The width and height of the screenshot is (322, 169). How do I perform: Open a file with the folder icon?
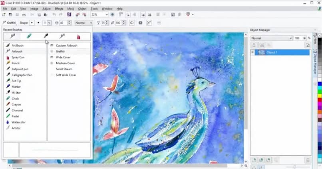[10, 14]
